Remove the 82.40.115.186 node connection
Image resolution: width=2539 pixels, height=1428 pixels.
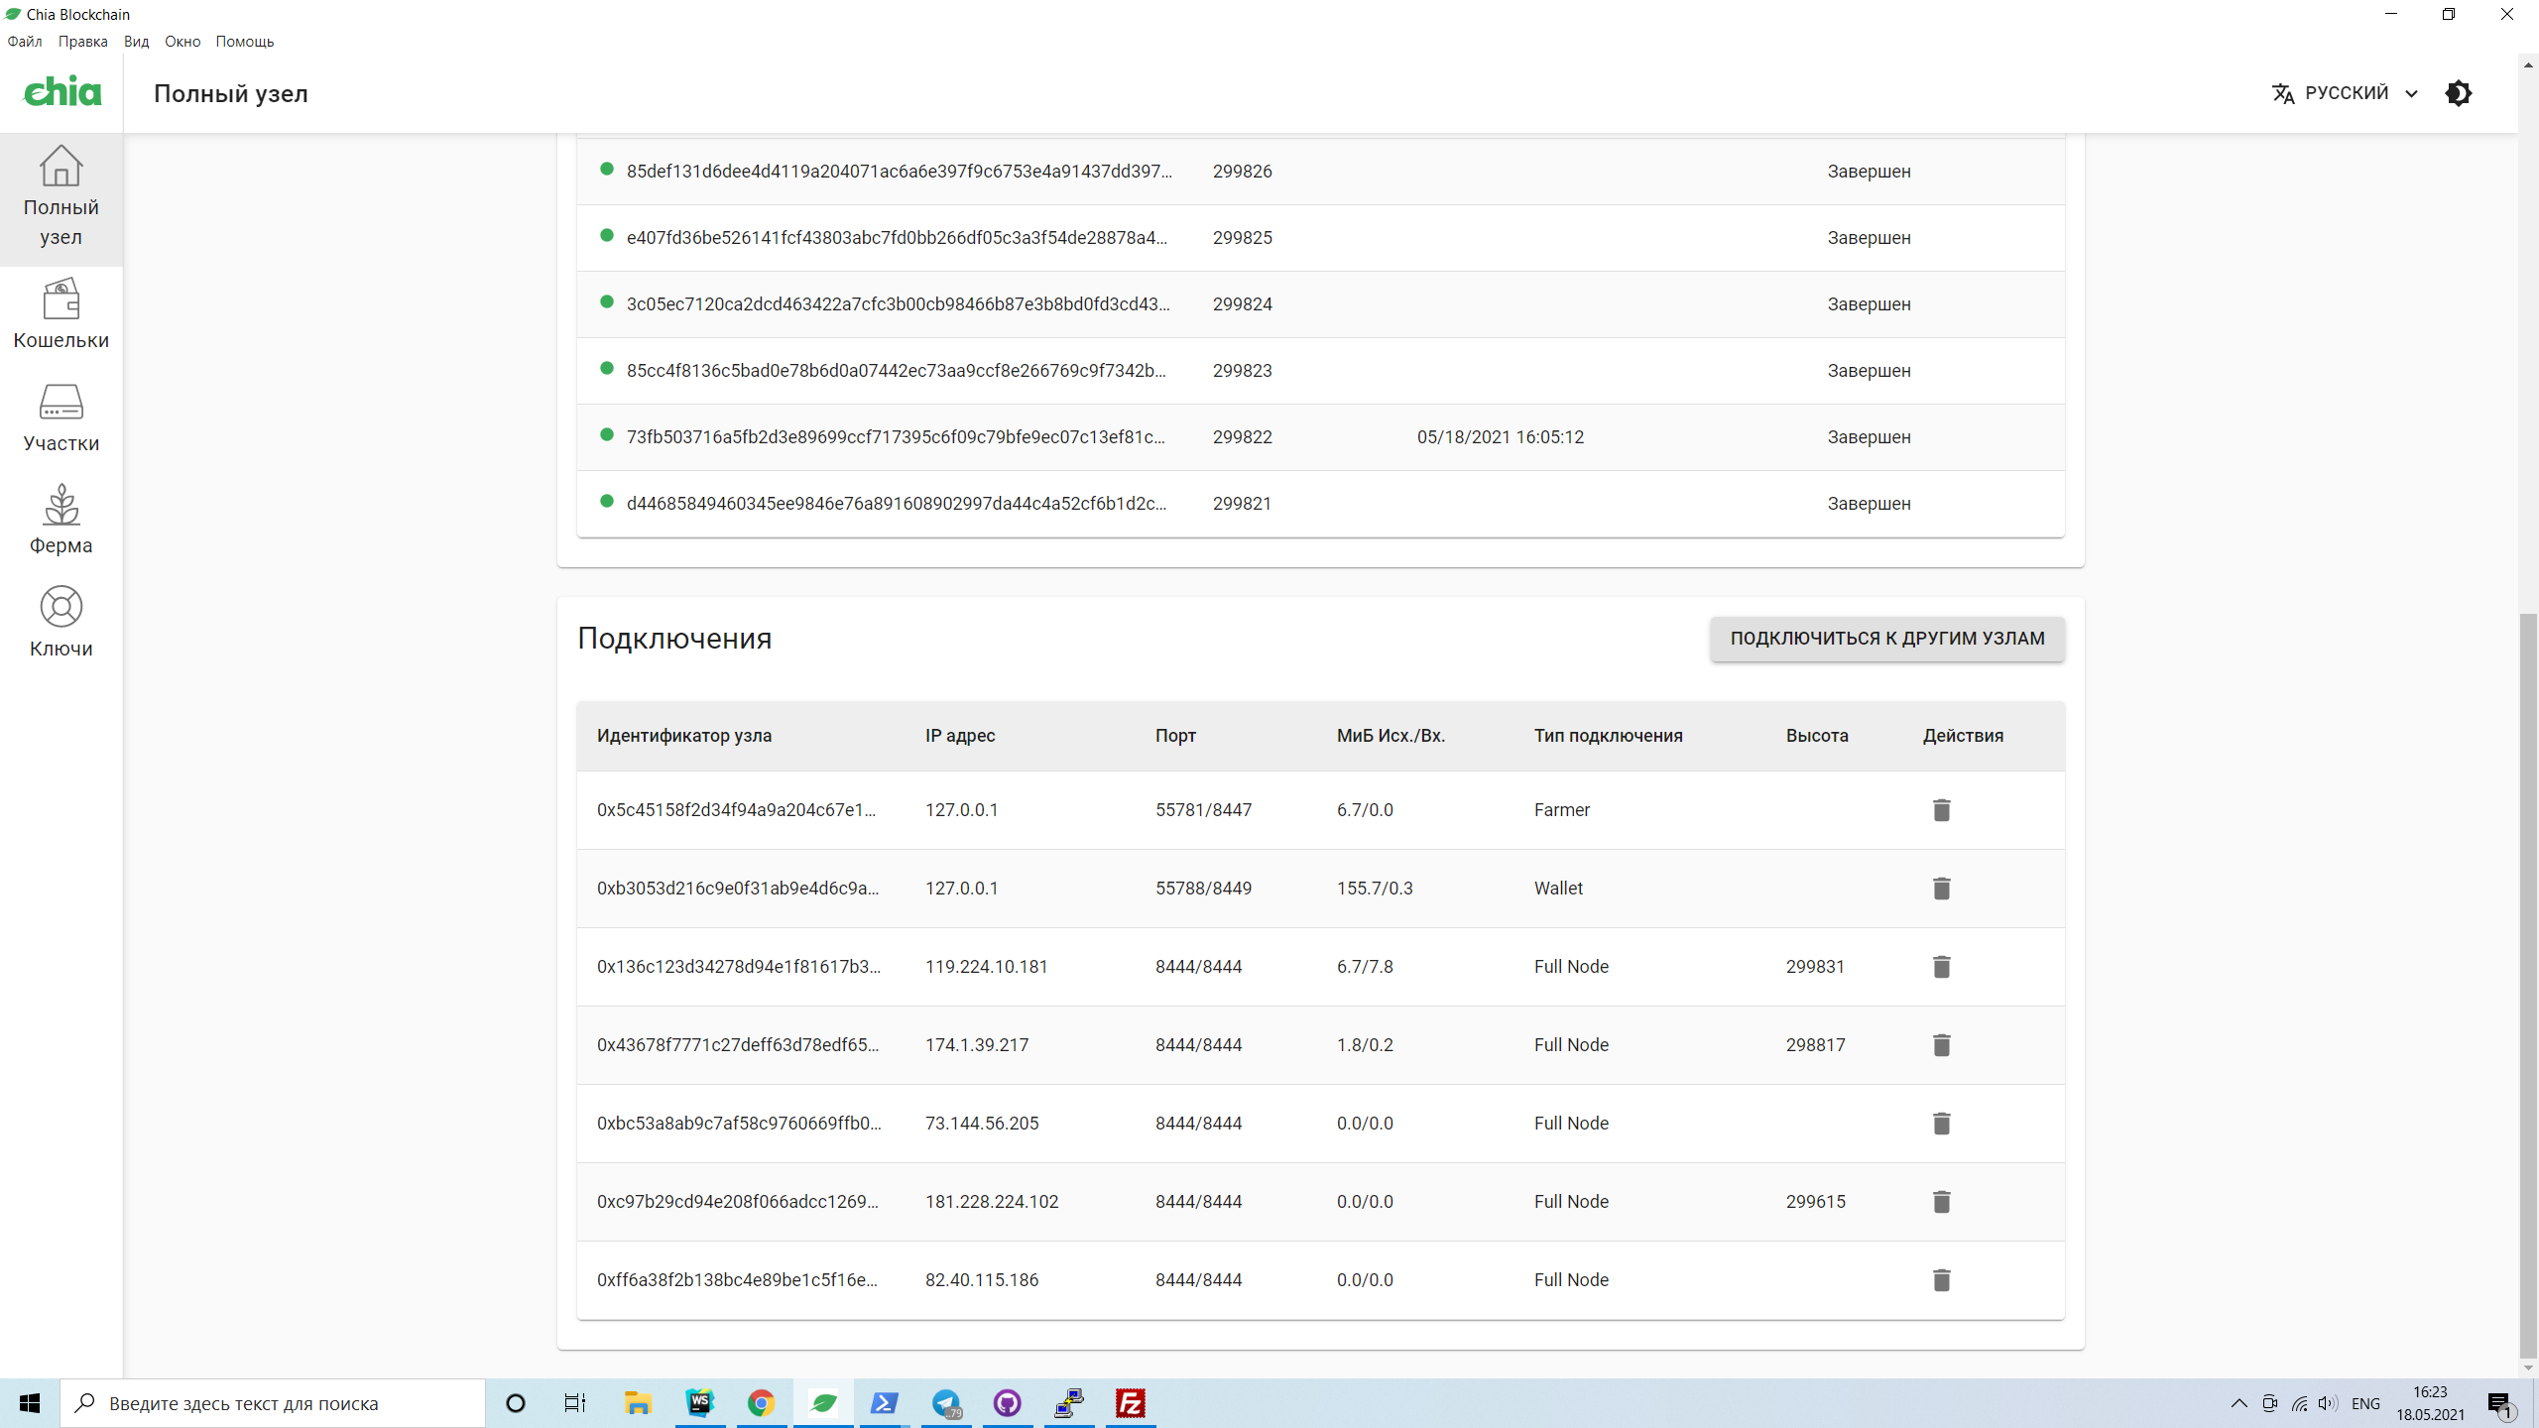tap(1941, 1280)
